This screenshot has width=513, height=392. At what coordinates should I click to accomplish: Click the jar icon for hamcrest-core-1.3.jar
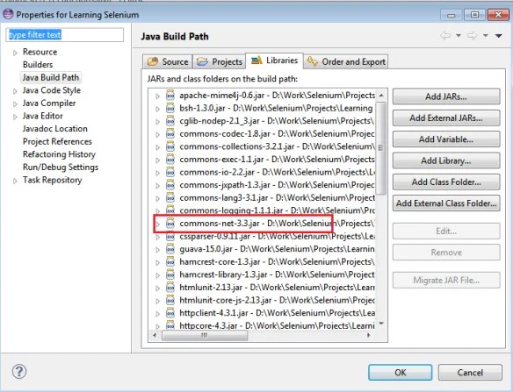click(x=170, y=261)
